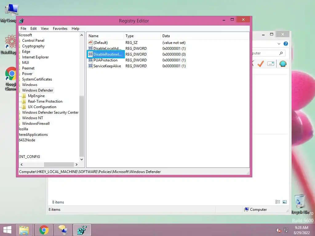Select the DisableLocalAd... DWORD icon
The image size is (315, 236).
coord(90,48)
